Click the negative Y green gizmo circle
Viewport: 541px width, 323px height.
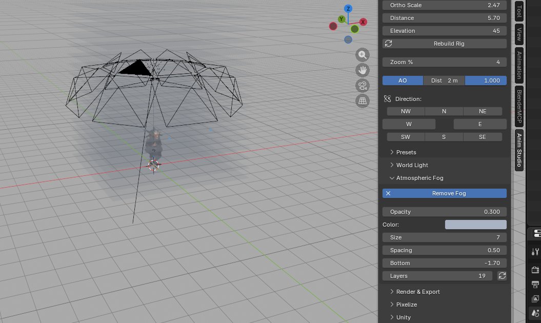355,29
